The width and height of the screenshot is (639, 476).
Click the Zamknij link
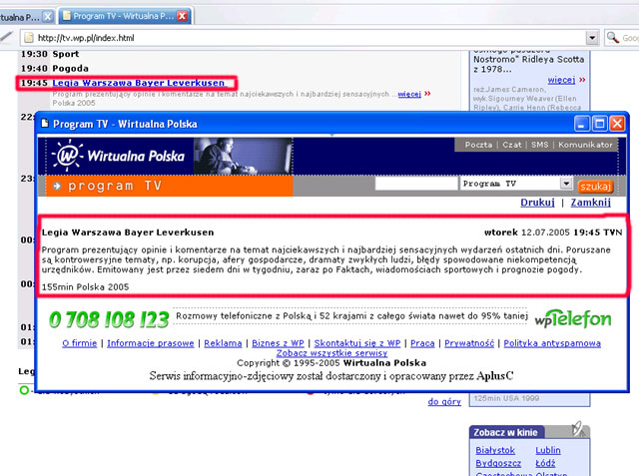(590, 203)
